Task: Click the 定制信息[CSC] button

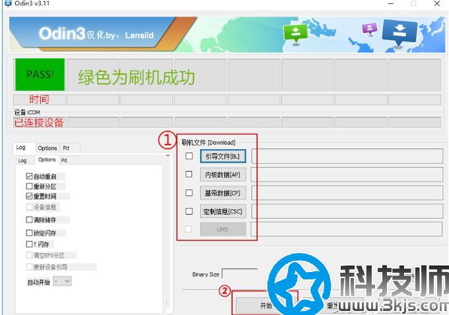Action: pyautogui.click(x=223, y=211)
